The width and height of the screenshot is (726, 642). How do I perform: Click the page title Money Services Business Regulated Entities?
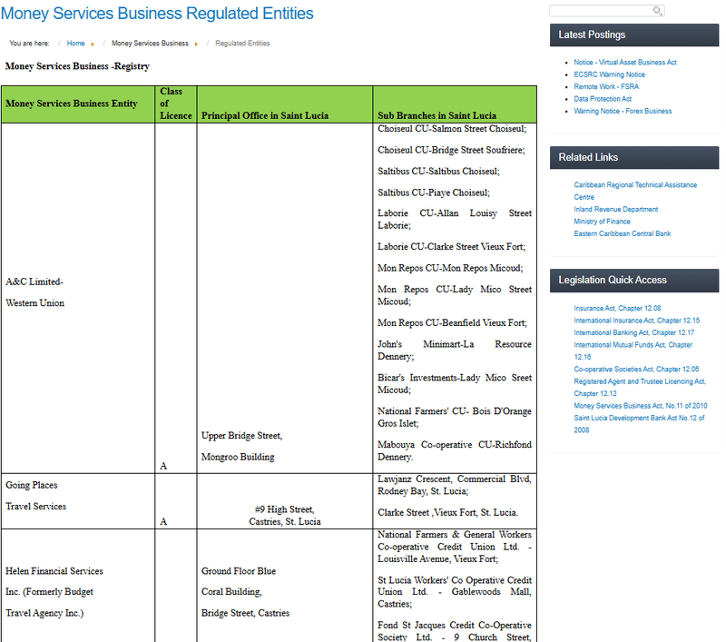(157, 14)
